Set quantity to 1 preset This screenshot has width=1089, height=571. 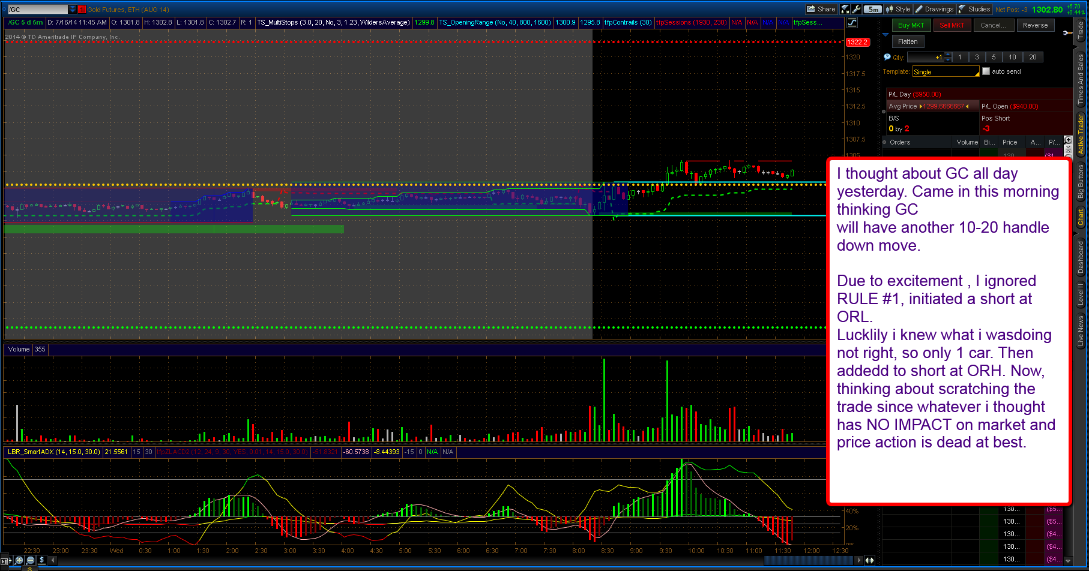(x=960, y=57)
